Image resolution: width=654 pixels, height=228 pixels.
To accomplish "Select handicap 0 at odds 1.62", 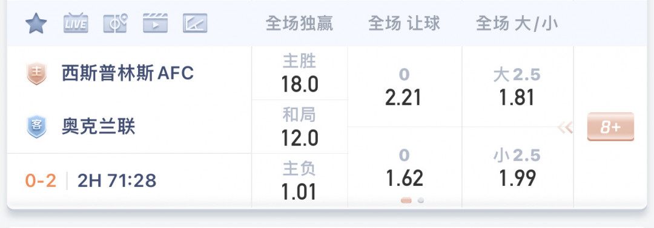I will 404,167.
